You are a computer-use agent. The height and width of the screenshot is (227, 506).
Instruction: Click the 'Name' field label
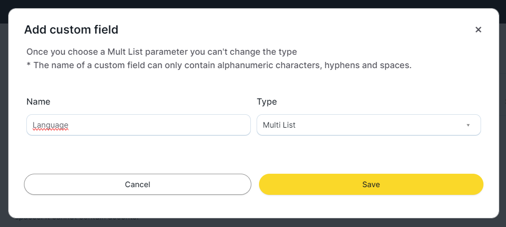pos(38,102)
